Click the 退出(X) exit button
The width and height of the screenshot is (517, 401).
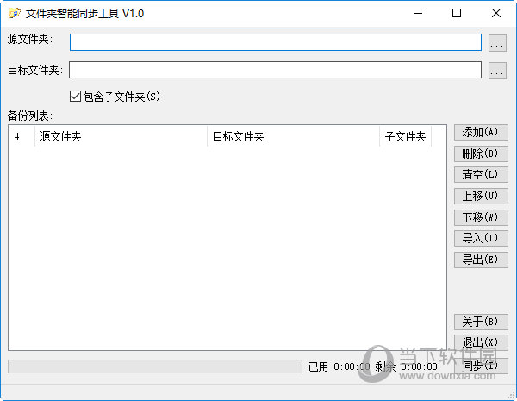[x=481, y=342]
